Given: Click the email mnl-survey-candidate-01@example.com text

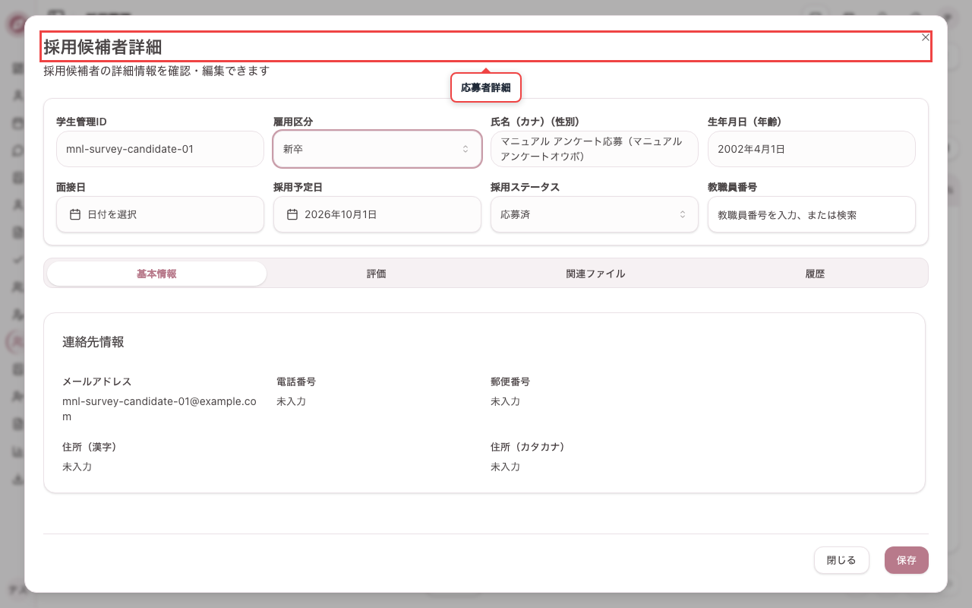Looking at the screenshot, I should click(x=159, y=409).
